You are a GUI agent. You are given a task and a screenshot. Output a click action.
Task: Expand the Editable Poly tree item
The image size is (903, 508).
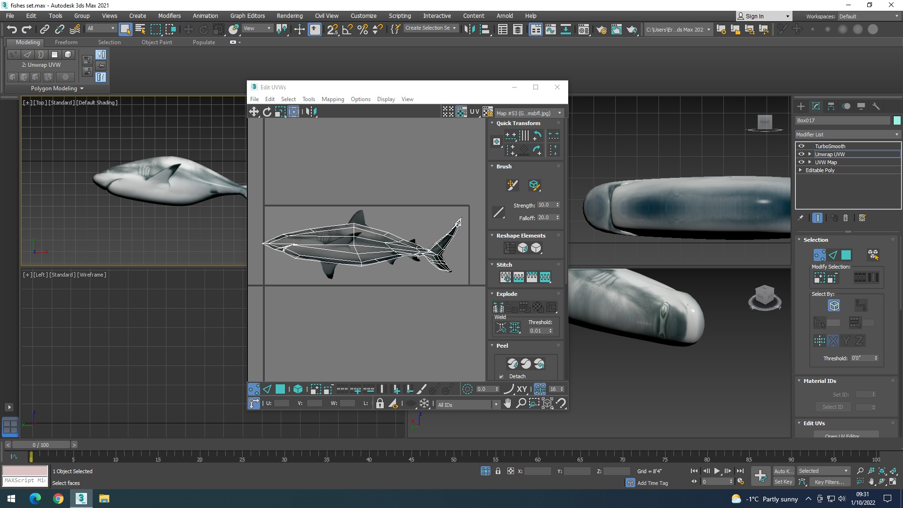click(800, 170)
